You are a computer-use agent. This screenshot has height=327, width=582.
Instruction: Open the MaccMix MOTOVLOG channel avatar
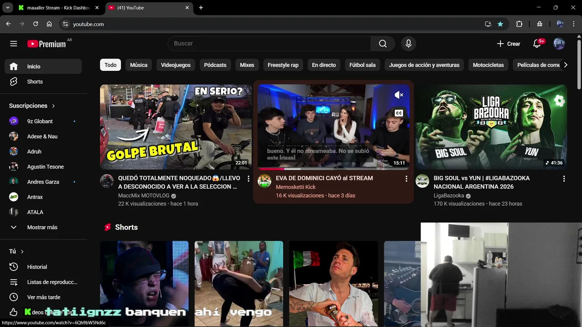107,181
